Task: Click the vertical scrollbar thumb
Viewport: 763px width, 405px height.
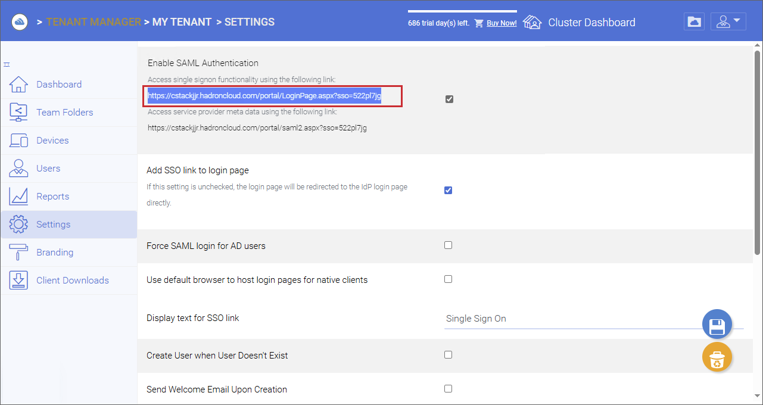Action: click(x=758, y=152)
